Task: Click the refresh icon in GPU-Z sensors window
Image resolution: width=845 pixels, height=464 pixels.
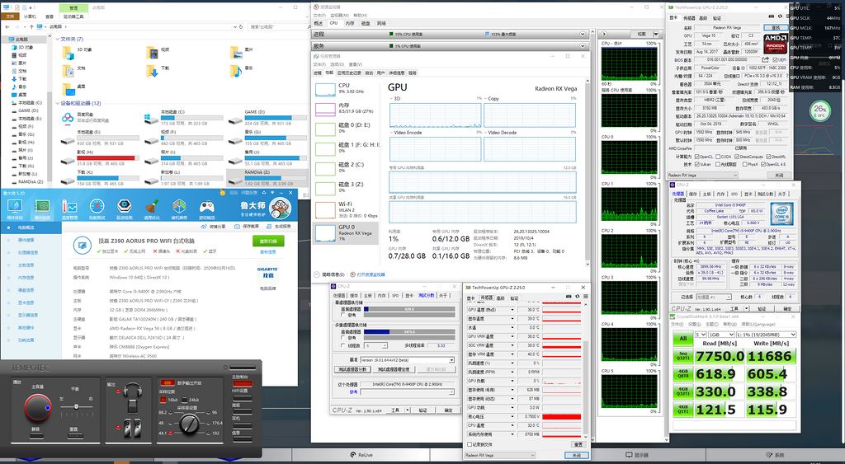Action: coord(577,296)
